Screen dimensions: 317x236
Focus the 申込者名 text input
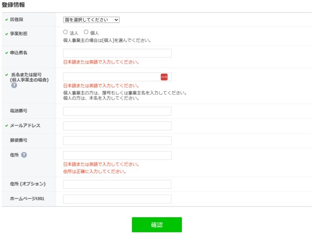pyautogui.click(x=117, y=53)
